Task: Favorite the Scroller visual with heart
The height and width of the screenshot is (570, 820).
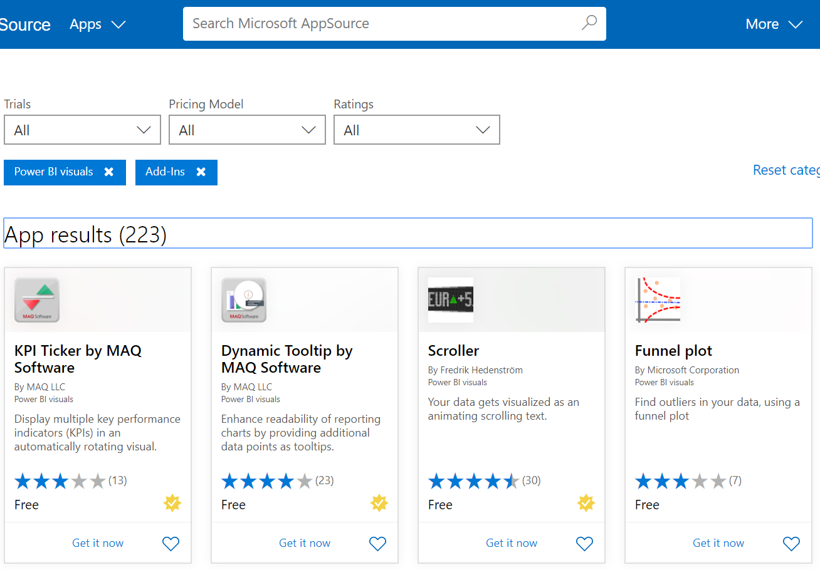Action: pyautogui.click(x=584, y=544)
